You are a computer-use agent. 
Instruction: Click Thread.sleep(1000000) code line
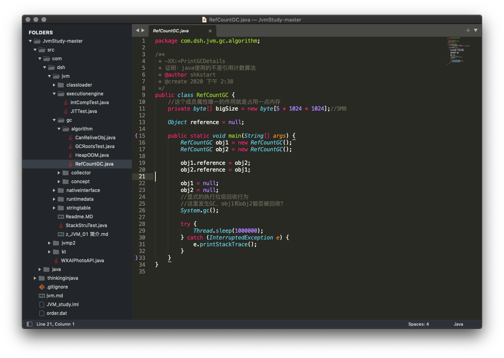[x=228, y=231]
